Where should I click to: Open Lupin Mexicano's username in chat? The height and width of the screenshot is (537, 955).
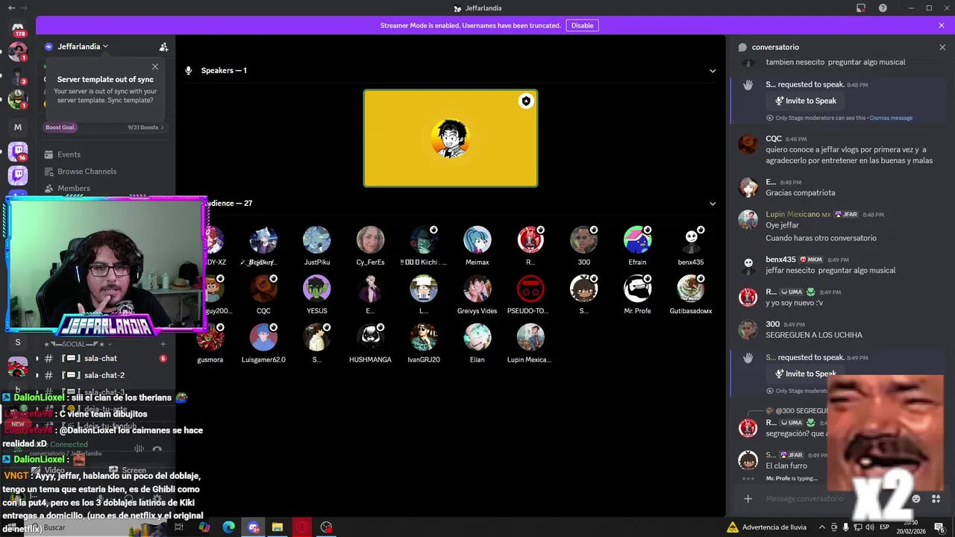coord(792,214)
